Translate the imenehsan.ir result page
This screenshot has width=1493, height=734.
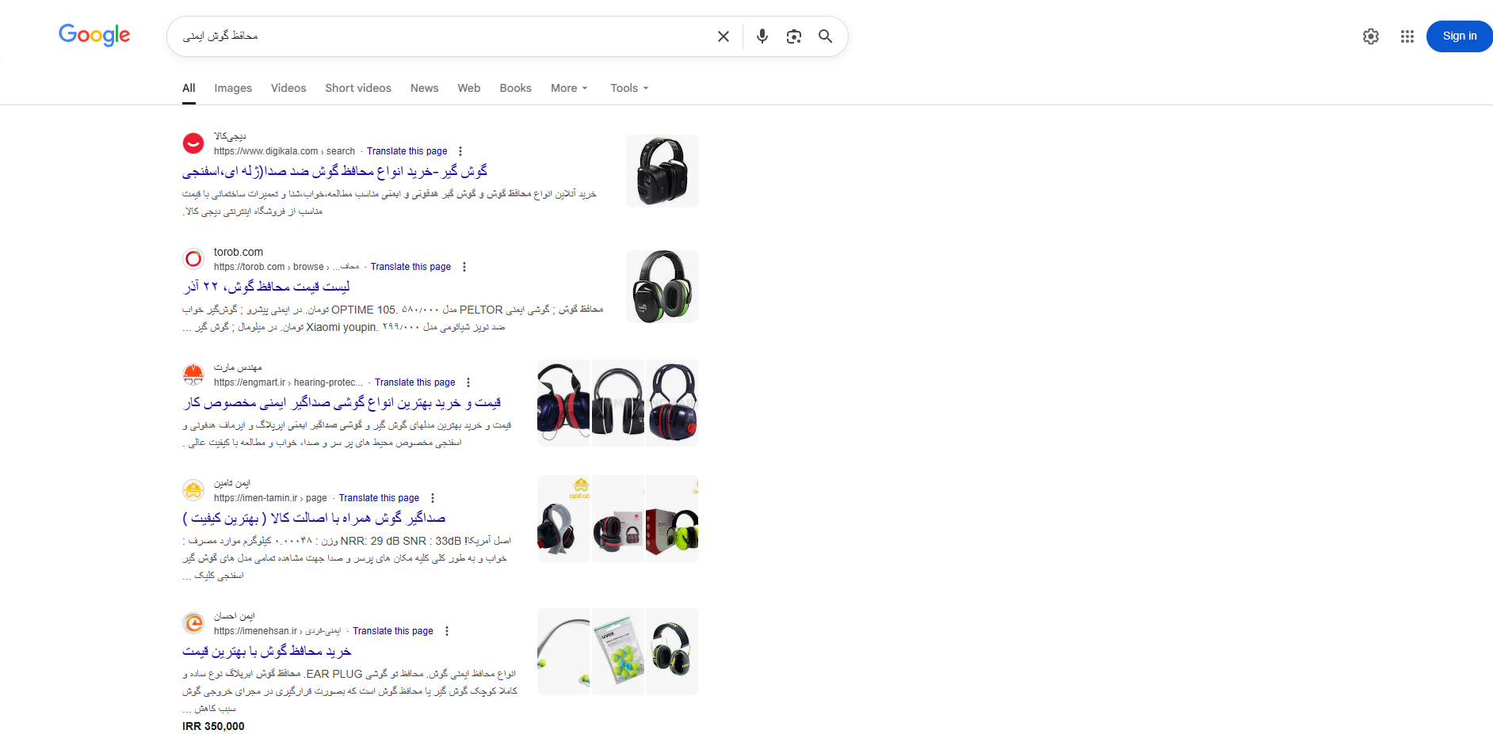[393, 631]
